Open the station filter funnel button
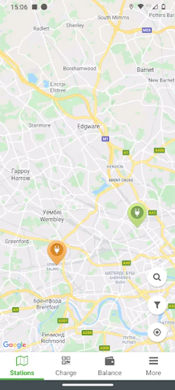The image size is (175, 390). pyautogui.click(x=157, y=305)
